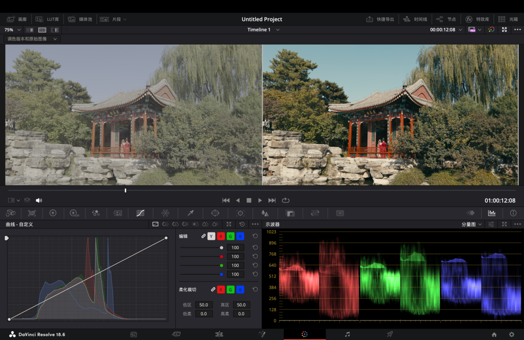
Task: Switch to the Fairlight audio page
Action: tap(347, 334)
